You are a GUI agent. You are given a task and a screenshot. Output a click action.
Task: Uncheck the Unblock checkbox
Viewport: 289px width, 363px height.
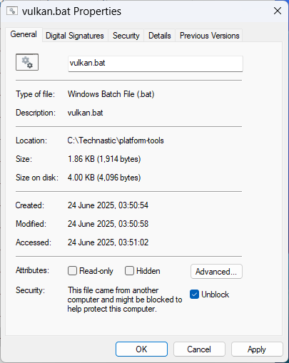click(x=194, y=295)
